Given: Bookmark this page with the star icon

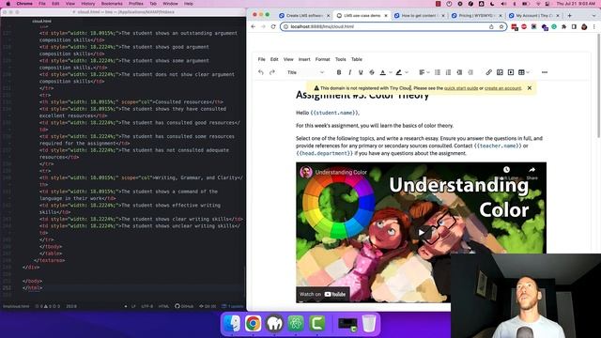Looking at the screenshot, I should pyautogui.click(x=501, y=27).
